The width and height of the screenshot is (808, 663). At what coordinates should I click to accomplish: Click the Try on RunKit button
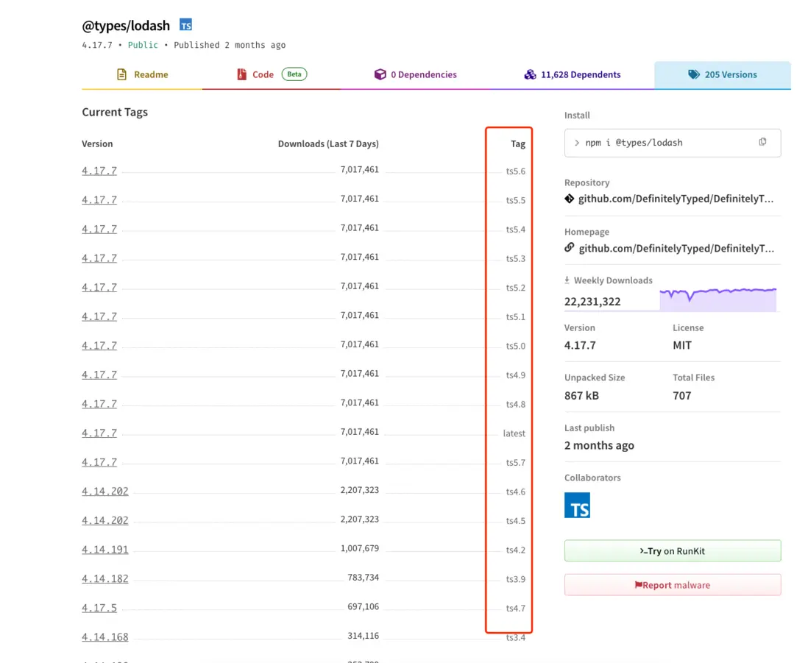point(672,550)
